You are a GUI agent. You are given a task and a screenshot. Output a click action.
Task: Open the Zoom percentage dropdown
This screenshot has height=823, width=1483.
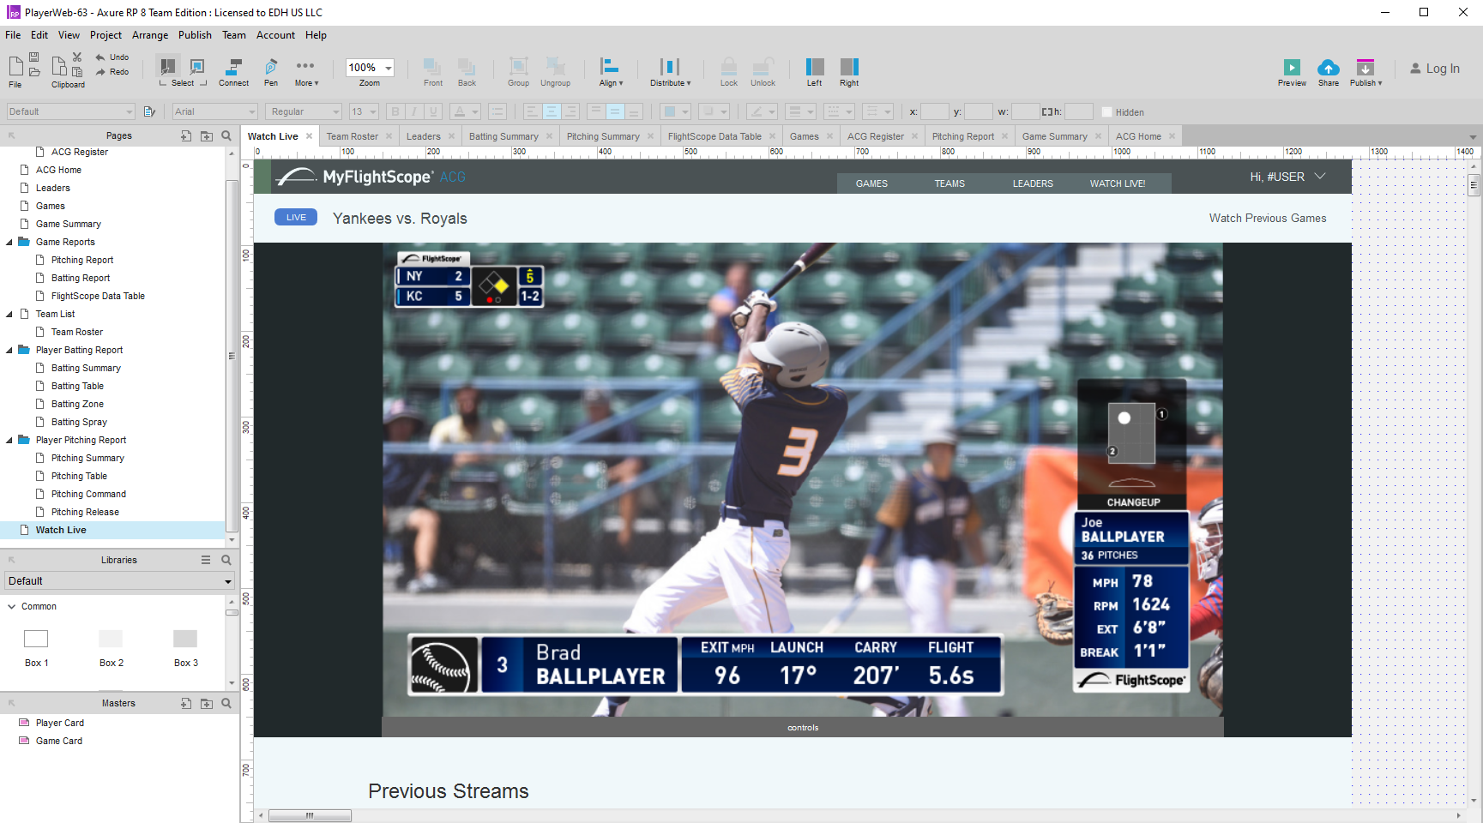tap(389, 68)
